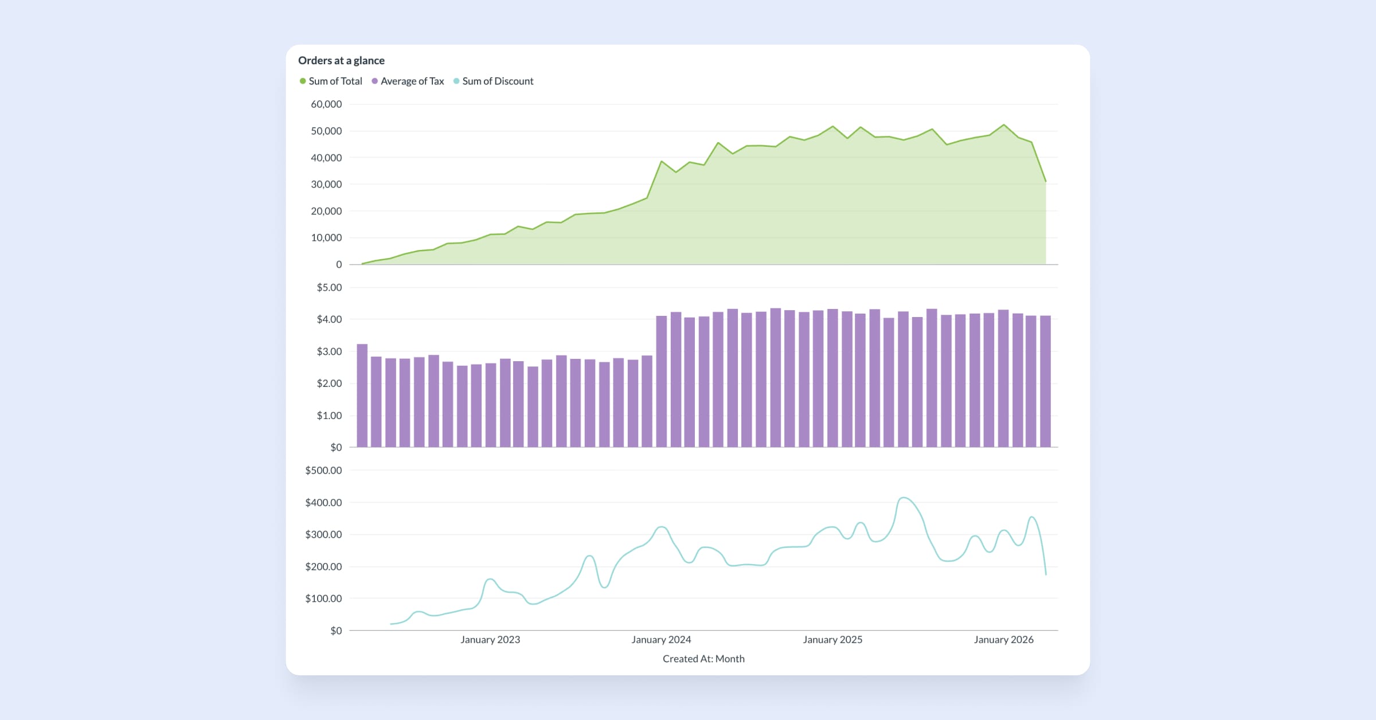Click the 60,000 y-axis label

[326, 104]
